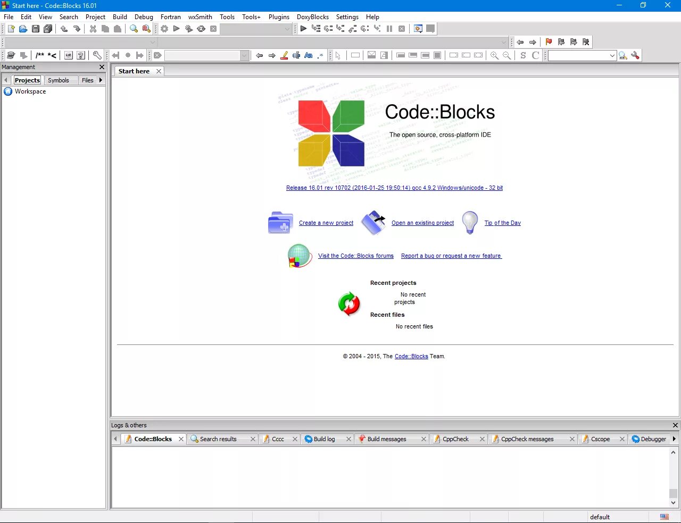
Task: Click the Abort build icon
Action: click(x=213, y=29)
